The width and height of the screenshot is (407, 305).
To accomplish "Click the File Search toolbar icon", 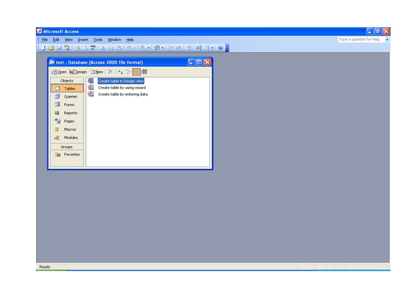I will [x=67, y=48].
